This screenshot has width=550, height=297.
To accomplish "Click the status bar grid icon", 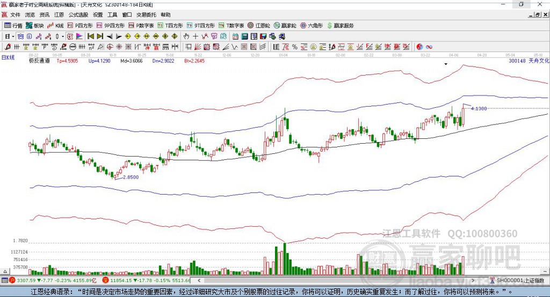I will point(4,280).
